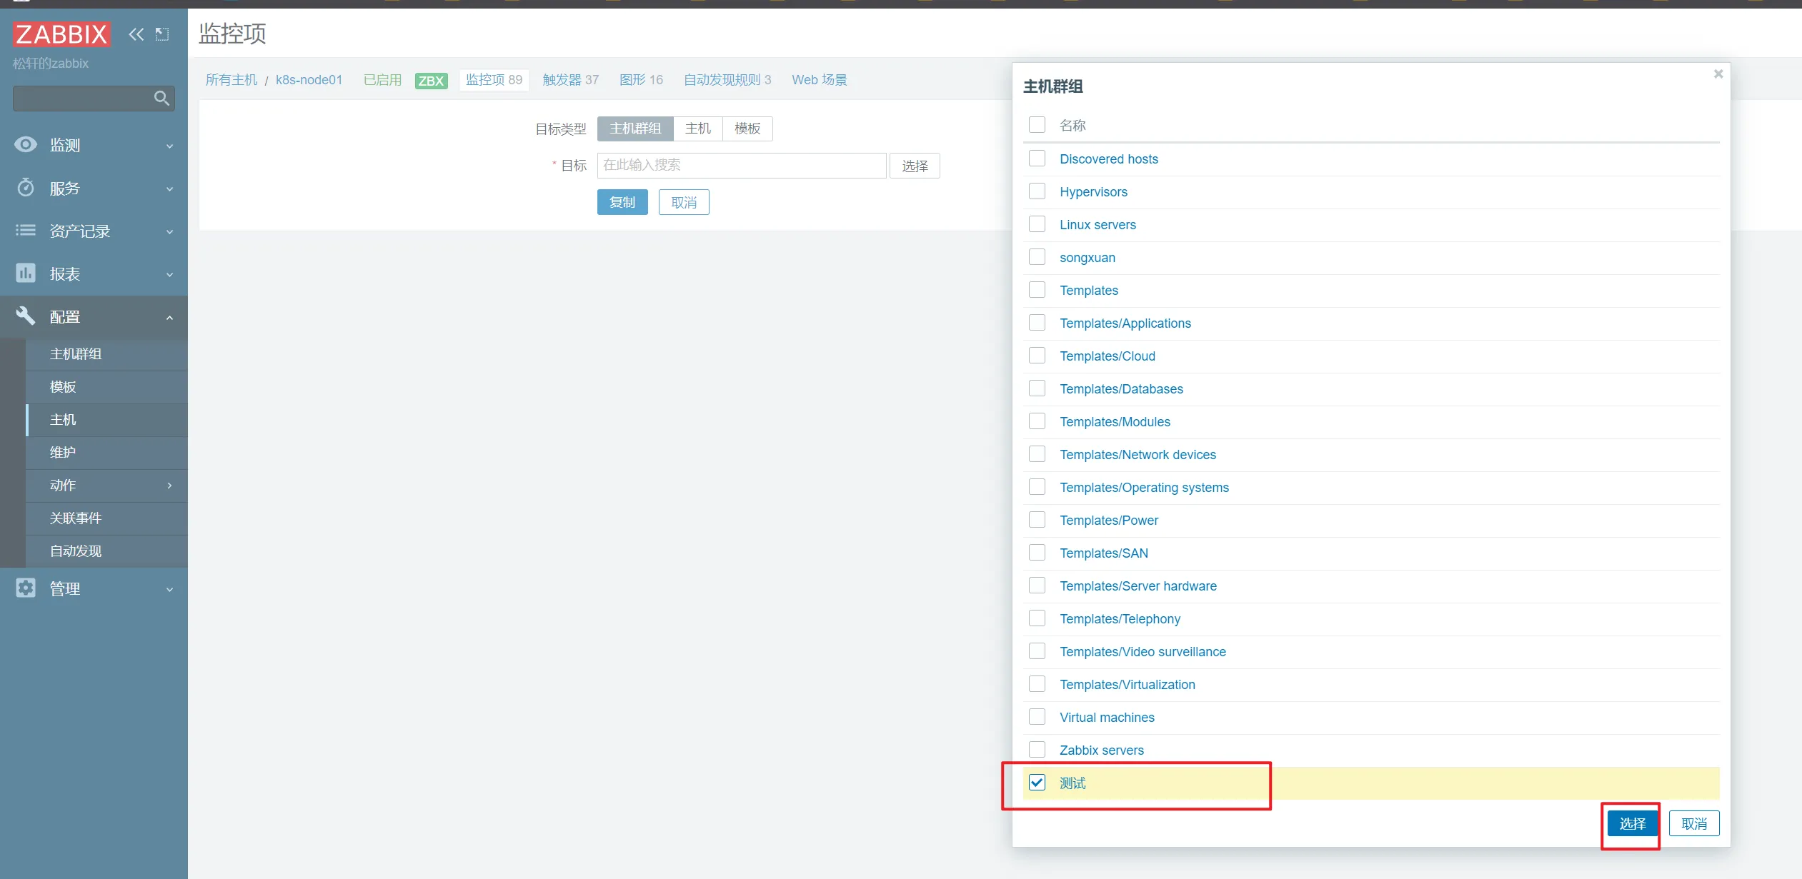
Task: Open the 触发器 37 tab
Action: pos(570,80)
